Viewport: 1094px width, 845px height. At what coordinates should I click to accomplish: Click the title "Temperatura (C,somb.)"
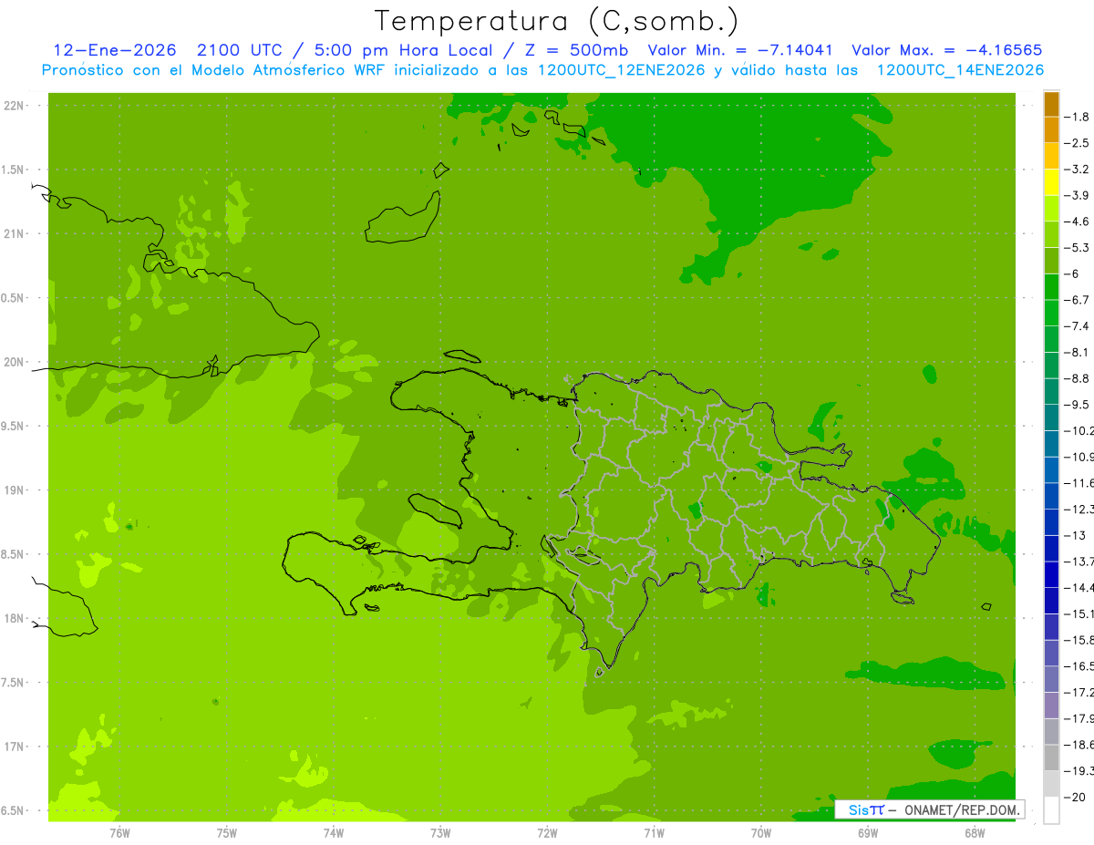(x=557, y=22)
